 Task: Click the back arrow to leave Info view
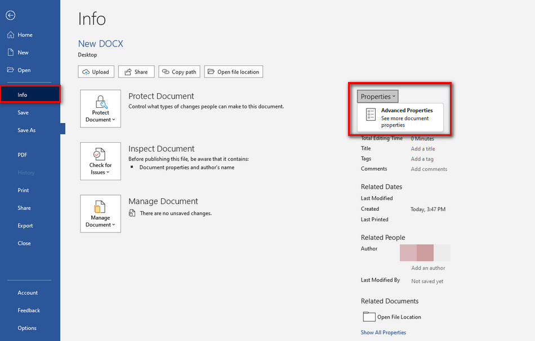pos(10,15)
